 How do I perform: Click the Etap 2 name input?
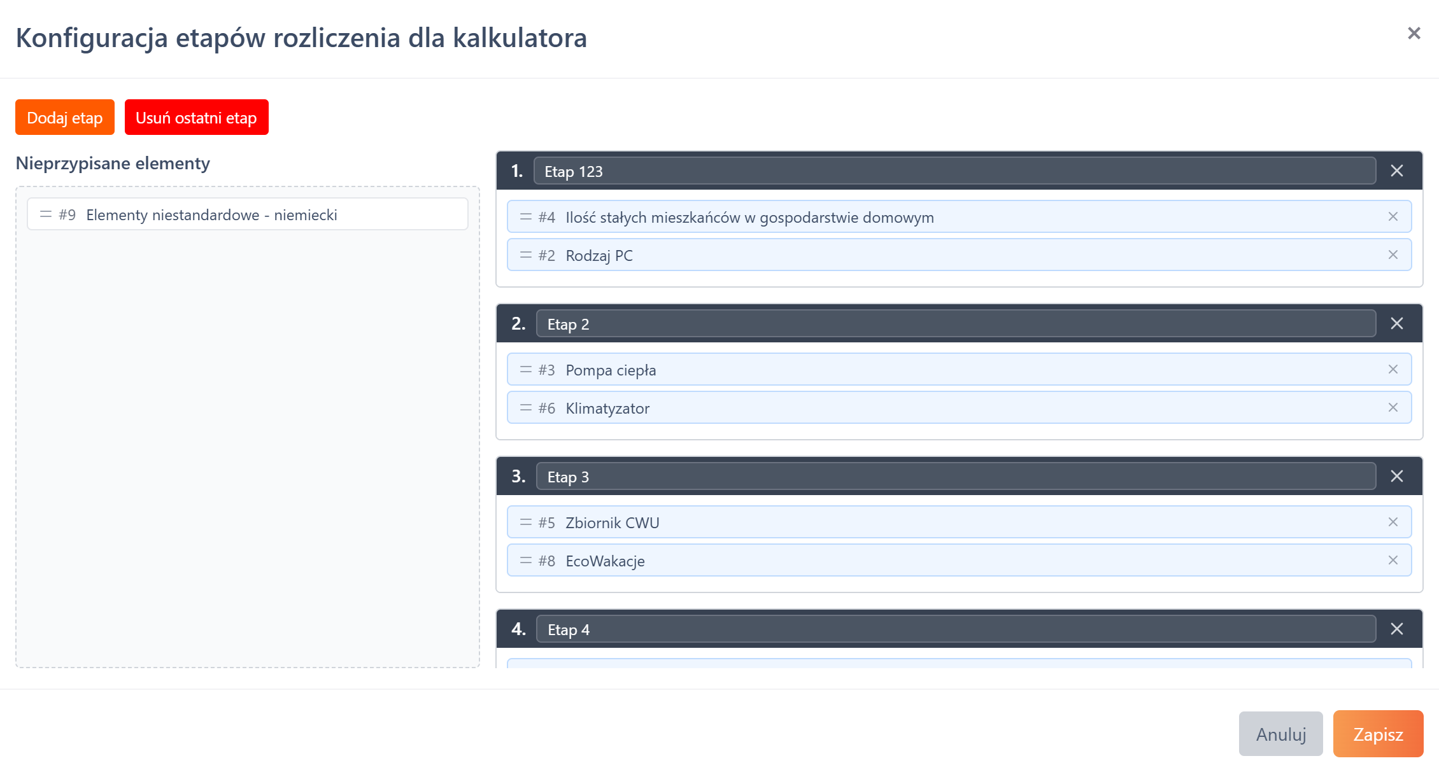click(955, 324)
